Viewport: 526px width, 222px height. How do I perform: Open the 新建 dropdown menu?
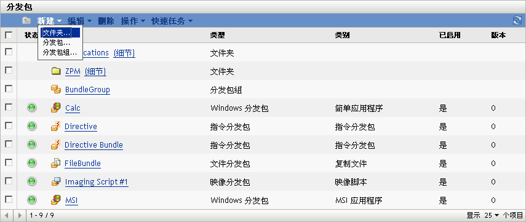49,21
